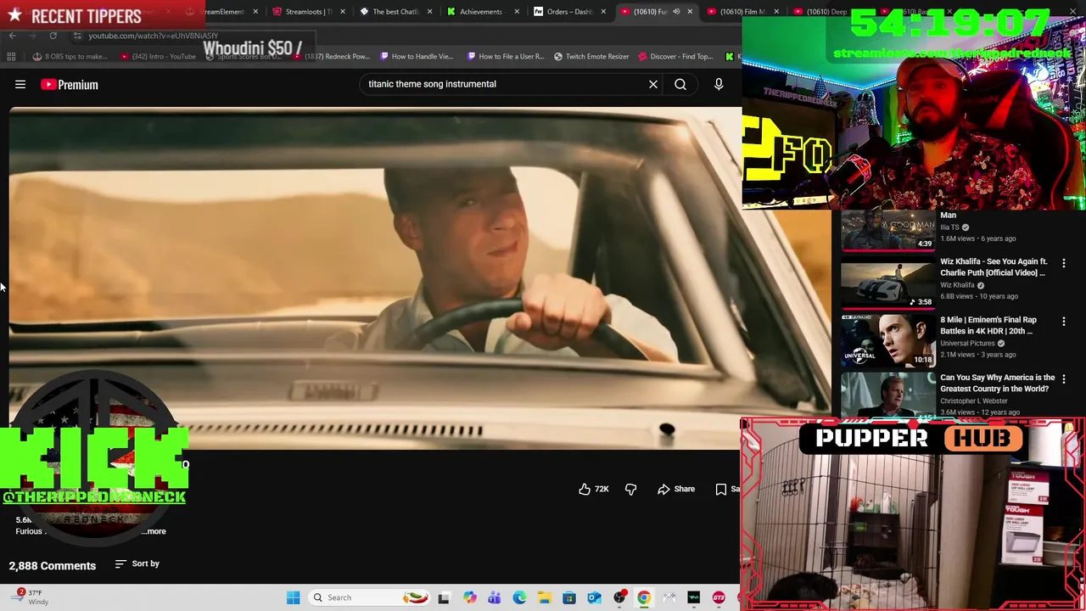Switch to the (10610) Deep tab
The width and height of the screenshot is (1086, 611).
[825, 12]
